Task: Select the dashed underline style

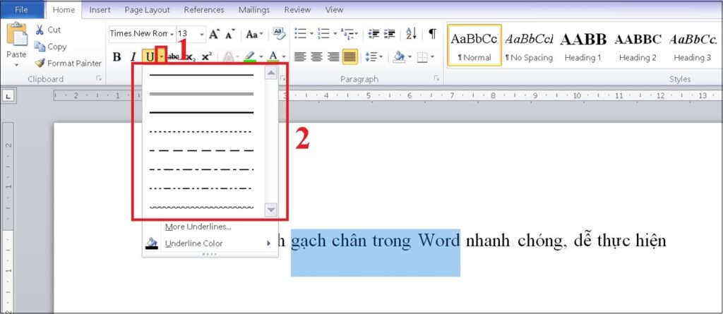Action: pos(201,151)
